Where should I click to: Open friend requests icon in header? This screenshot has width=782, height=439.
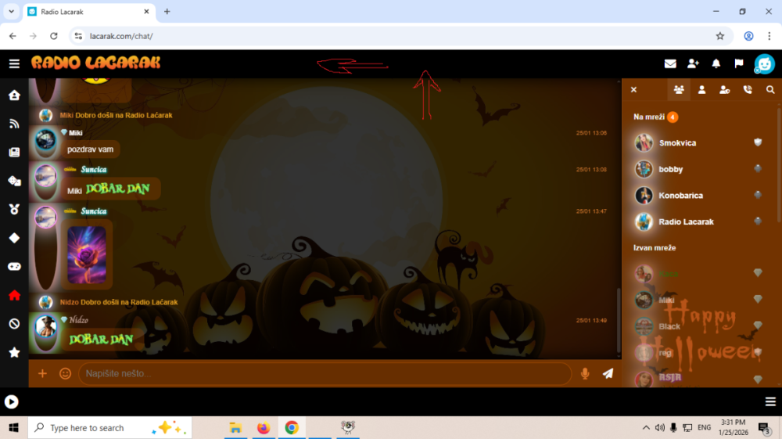click(x=693, y=63)
